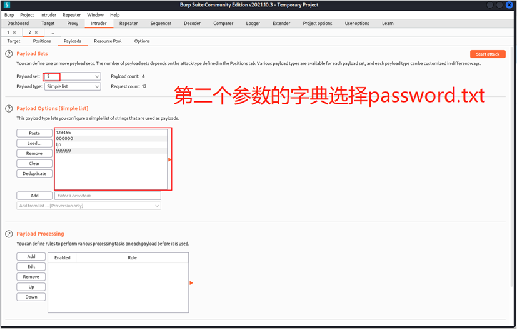Viewport: 517px width, 330px height.
Task: Open the Intruder Target sub-tab
Action: [x=14, y=41]
